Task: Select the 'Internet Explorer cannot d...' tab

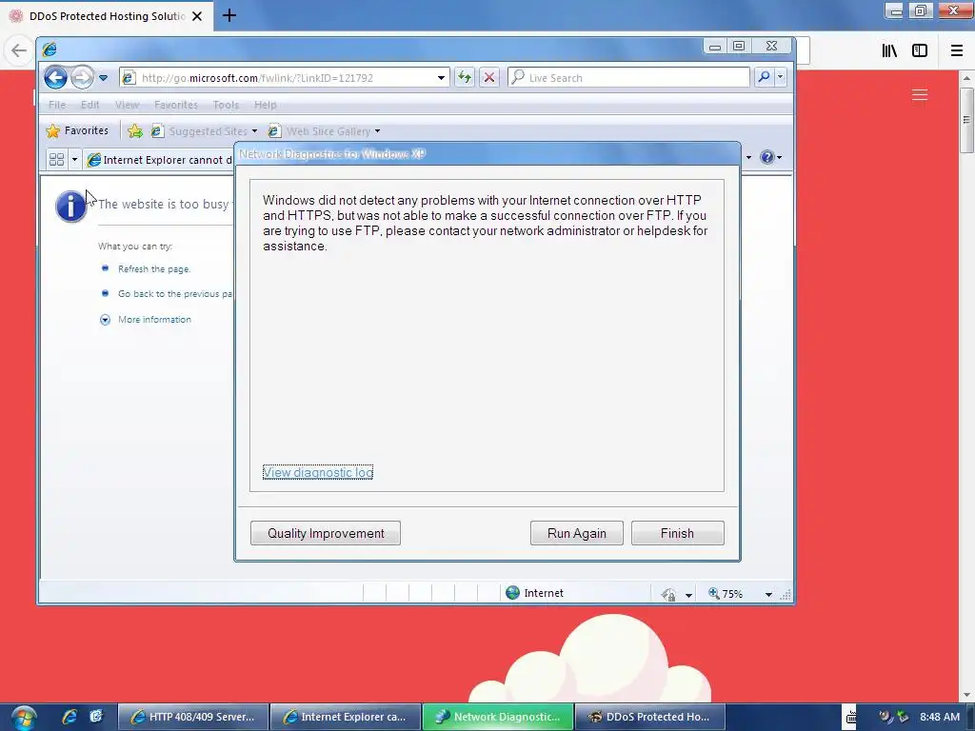Action: [160, 160]
